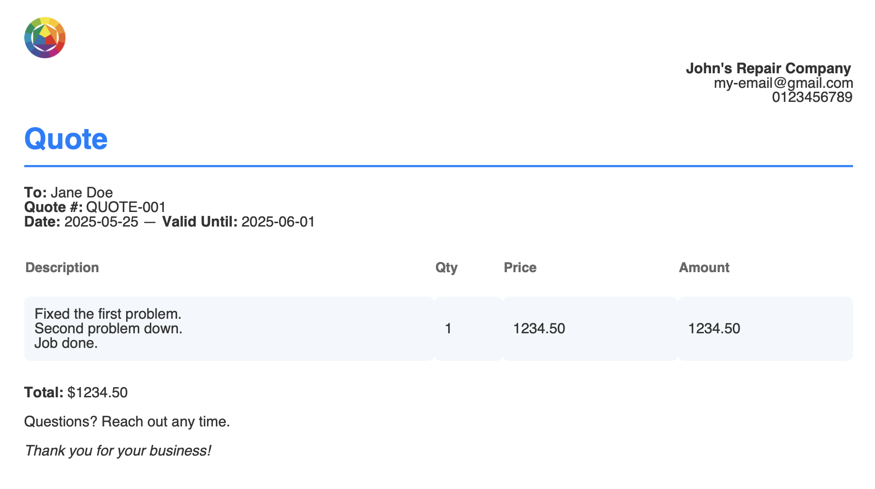The height and width of the screenshot is (489, 875).
Task: Click the date 2025-05-25
Action: coord(101,222)
